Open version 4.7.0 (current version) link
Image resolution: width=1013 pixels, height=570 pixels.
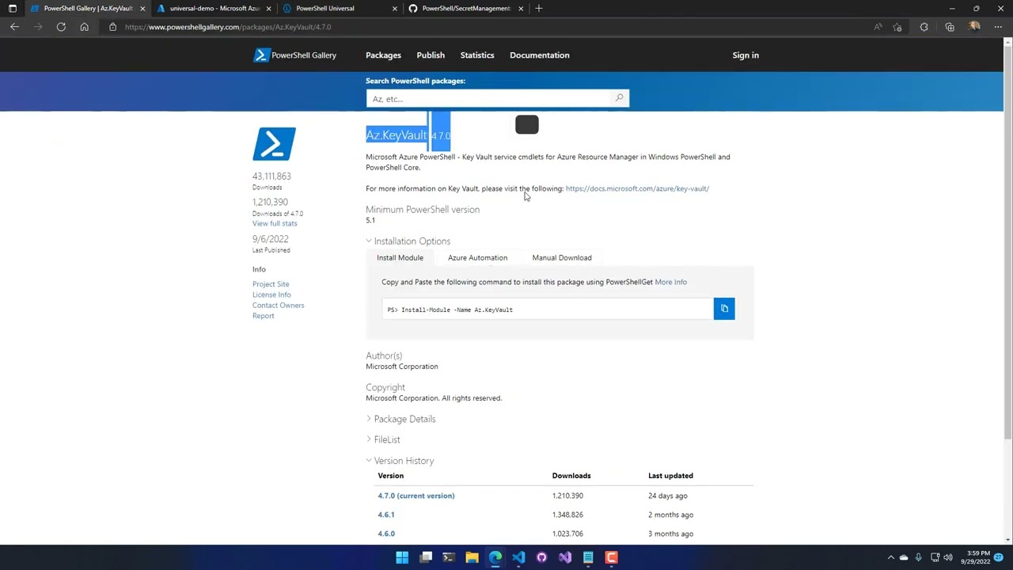point(416,496)
